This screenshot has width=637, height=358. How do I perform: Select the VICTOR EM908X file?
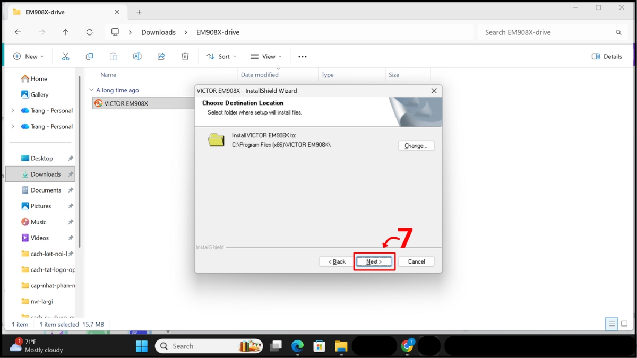(x=143, y=103)
